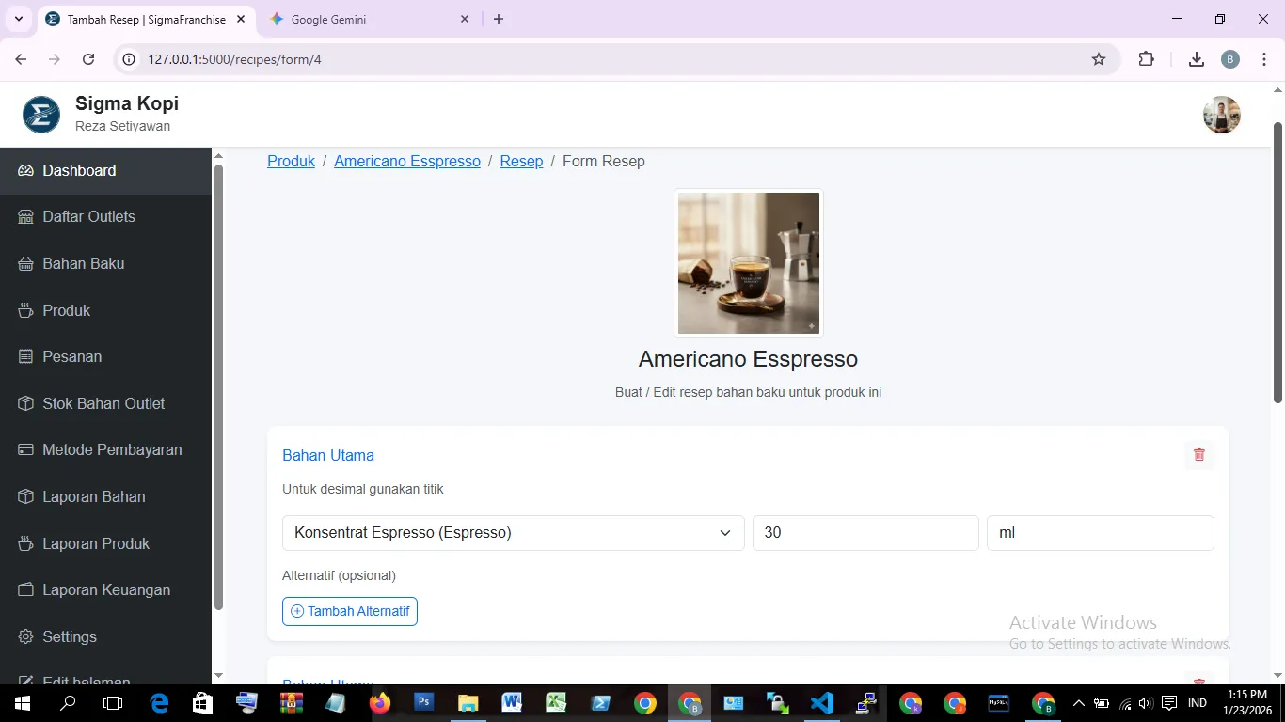Open Laporan Keuangan menu item
This screenshot has width=1285, height=722.
(x=105, y=590)
